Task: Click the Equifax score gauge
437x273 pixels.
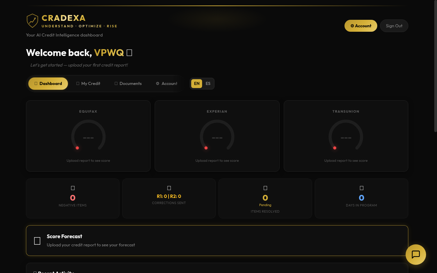Action: (x=88, y=135)
